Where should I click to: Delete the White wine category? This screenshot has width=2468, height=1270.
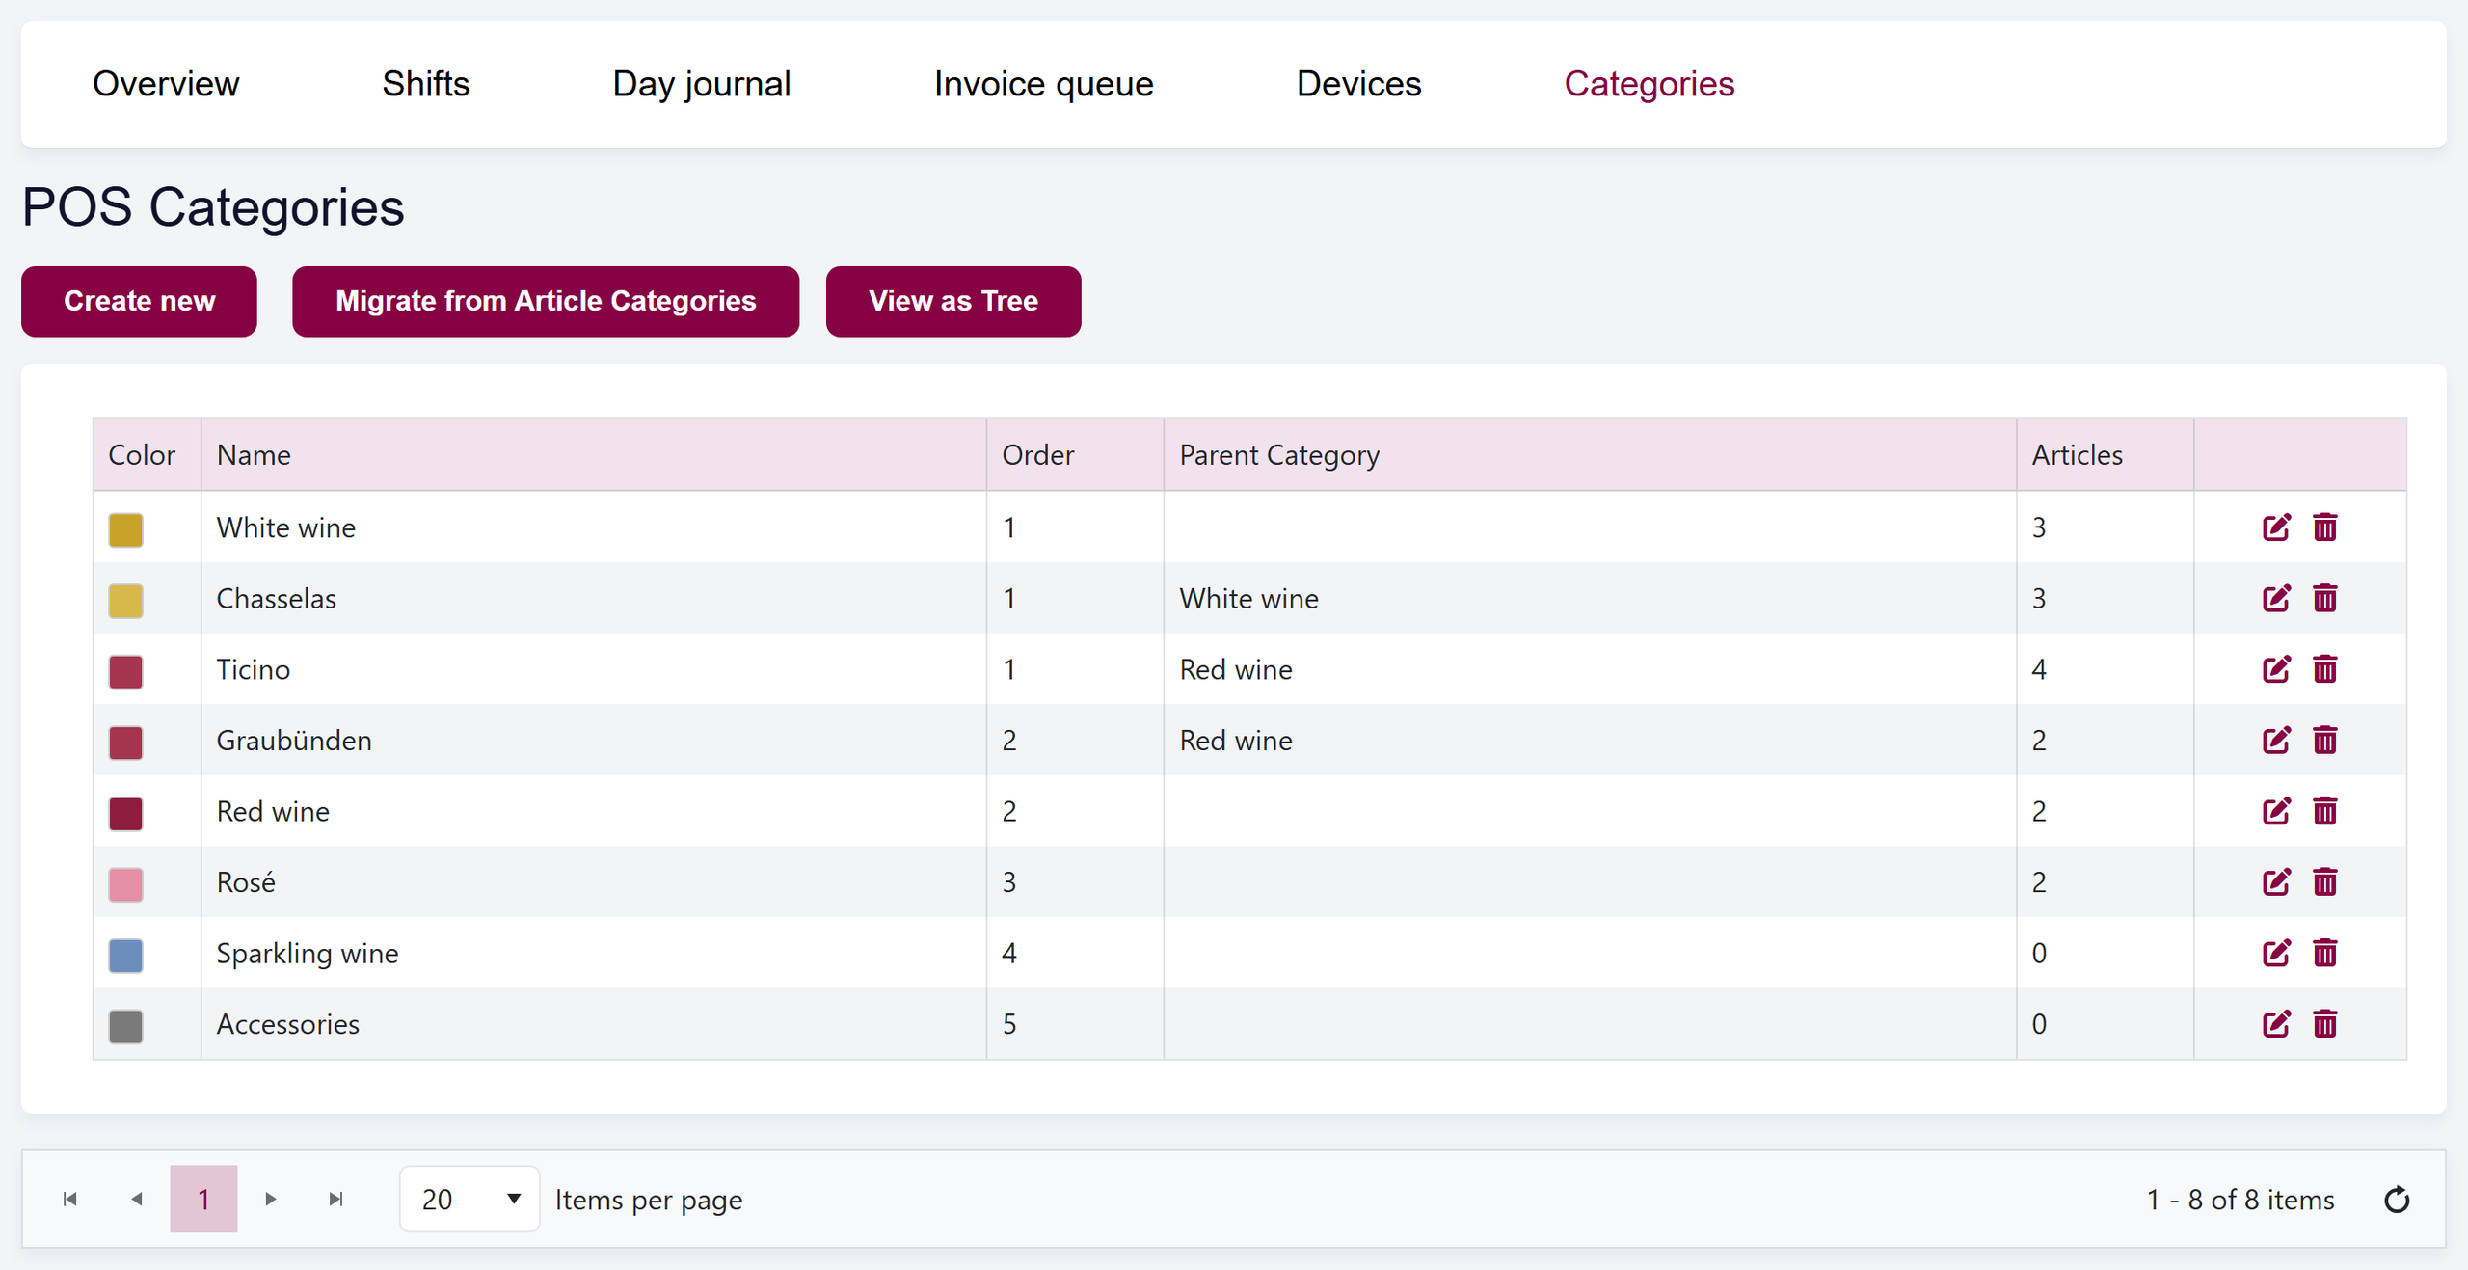tap(2325, 527)
